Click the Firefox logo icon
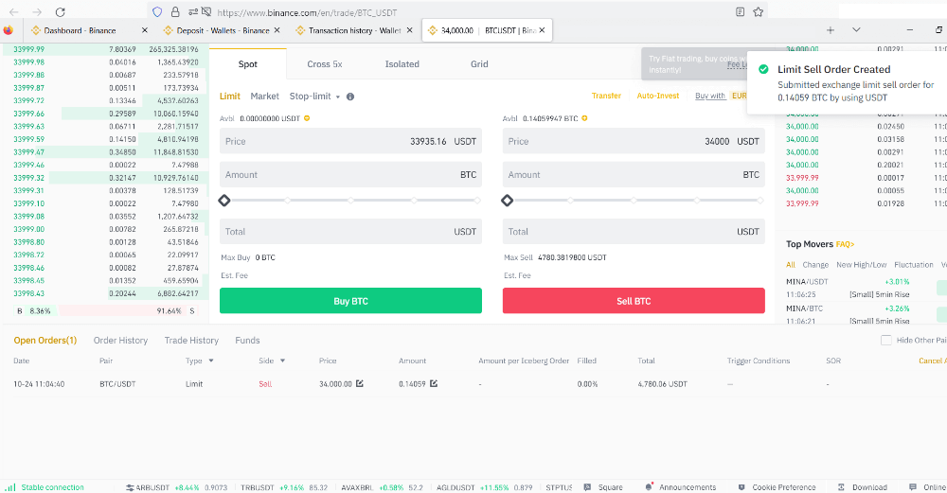Image resolution: width=947 pixels, height=493 pixels. click(9, 30)
